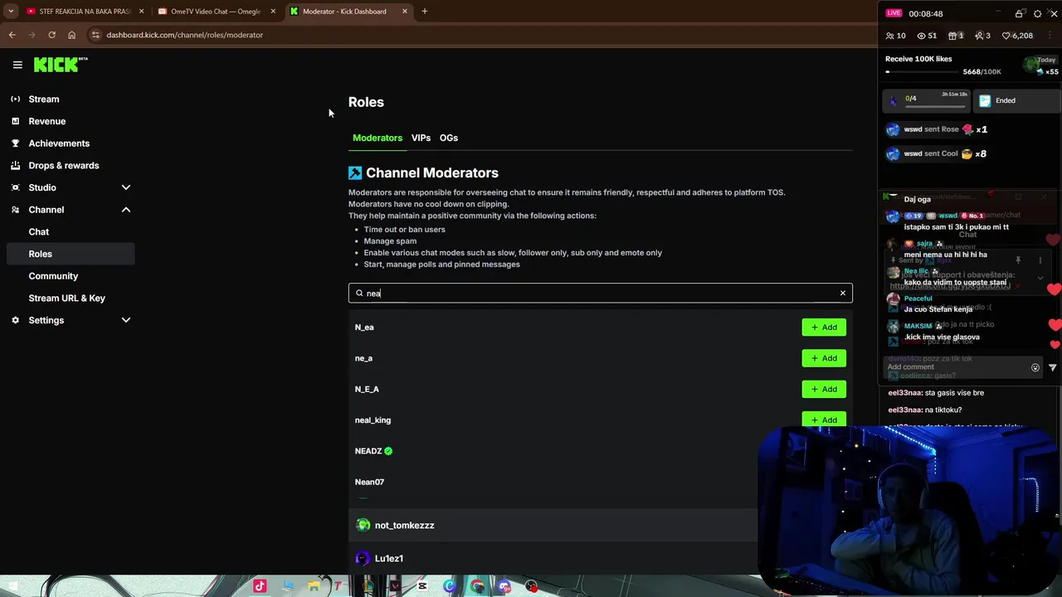Click not_tomkezzz avatar icon
The height and width of the screenshot is (597, 1062).
point(363,525)
